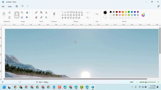Select the Line shape
The image size is (161, 90).
63,12
